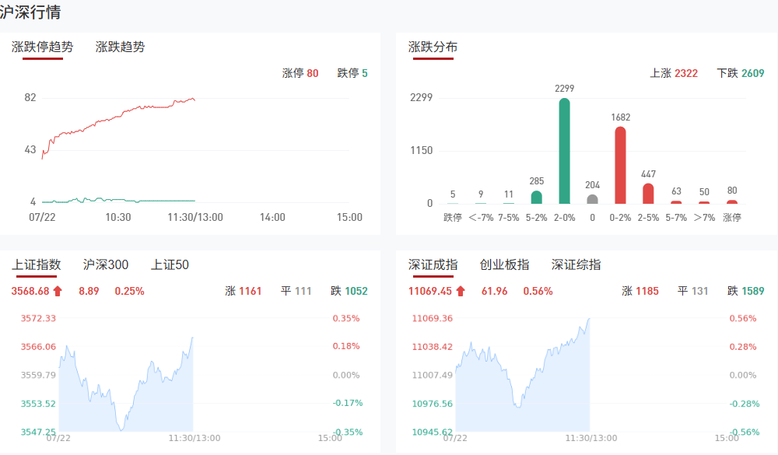The width and height of the screenshot is (778, 455).
Task: Click the red up arrow beside 3568.68
Action: (58, 292)
